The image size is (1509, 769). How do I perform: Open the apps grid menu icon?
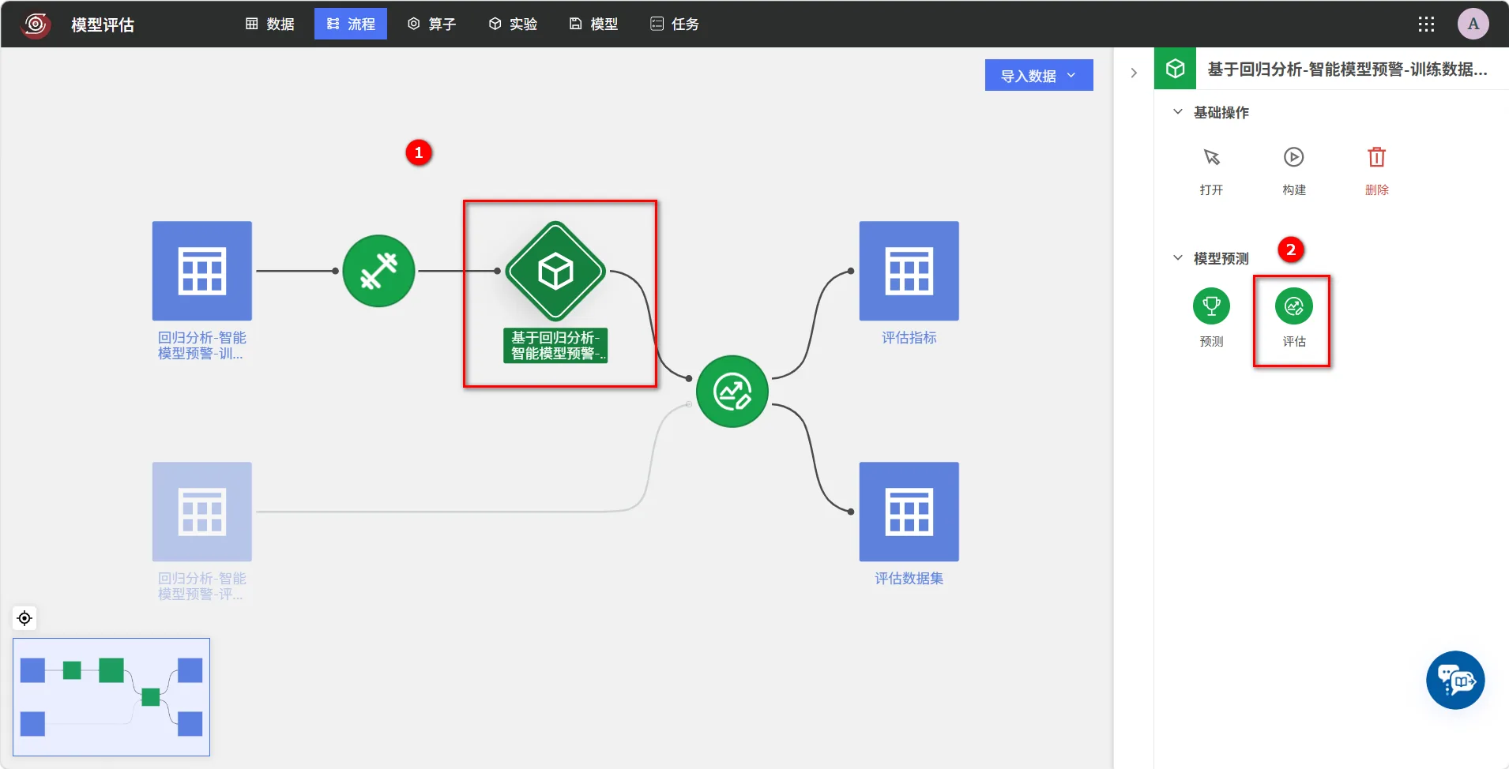(1426, 24)
